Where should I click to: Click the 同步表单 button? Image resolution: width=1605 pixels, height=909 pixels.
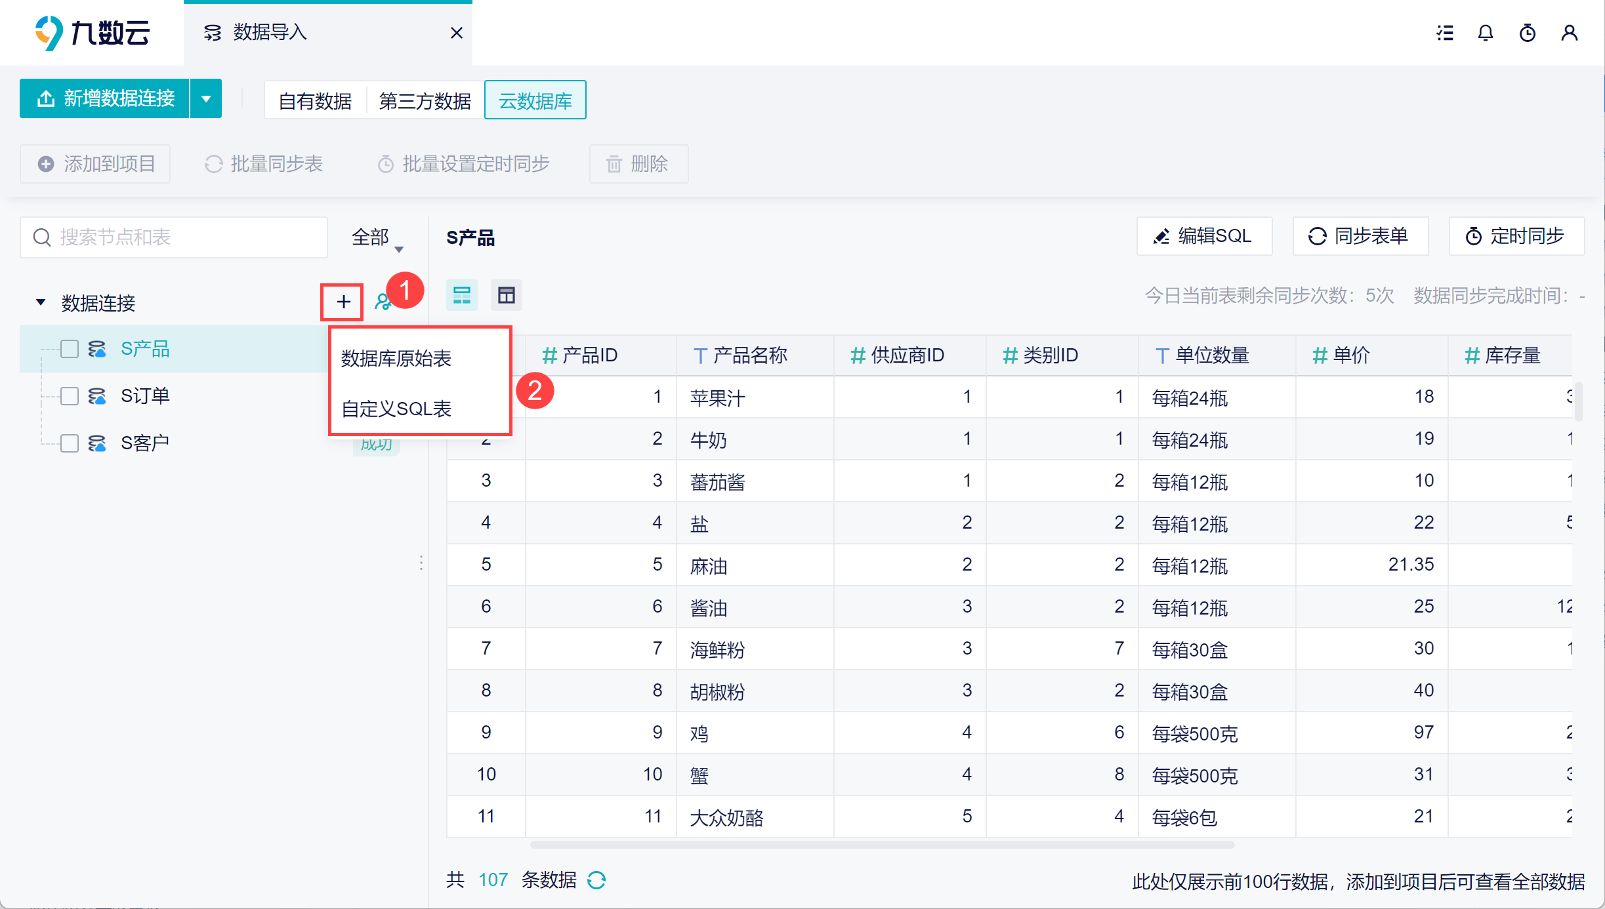pos(1360,236)
